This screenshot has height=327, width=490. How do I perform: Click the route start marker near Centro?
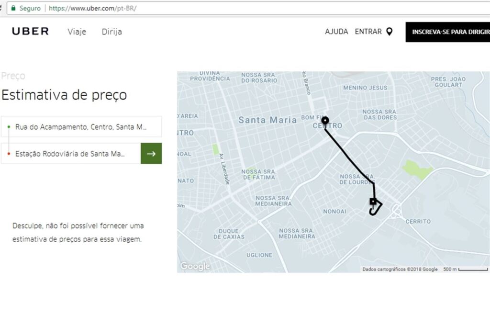click(x=325, y=120)
